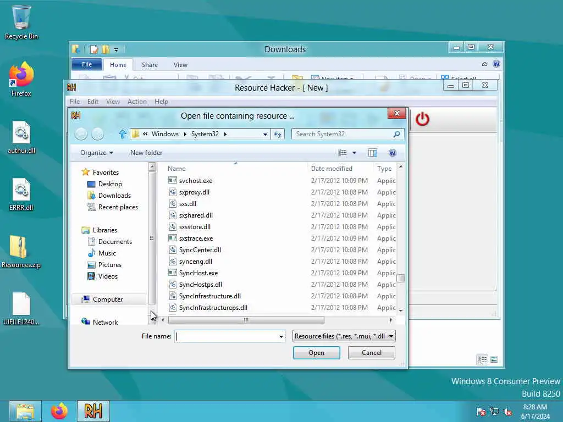563x422 pixels.
Task: Go up one folder level arrow
Action: tap(123, 134)
